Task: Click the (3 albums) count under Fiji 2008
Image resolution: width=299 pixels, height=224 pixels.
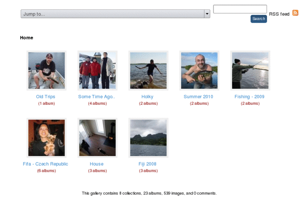Action: [148, 171]
